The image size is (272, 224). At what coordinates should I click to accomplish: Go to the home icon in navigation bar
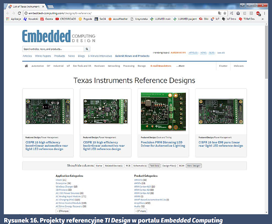point(26,66)
